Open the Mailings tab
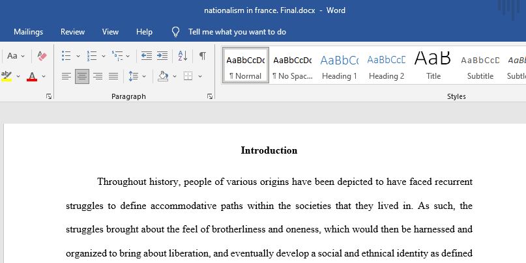Screen dimensions: 526x263 point(29,32)
